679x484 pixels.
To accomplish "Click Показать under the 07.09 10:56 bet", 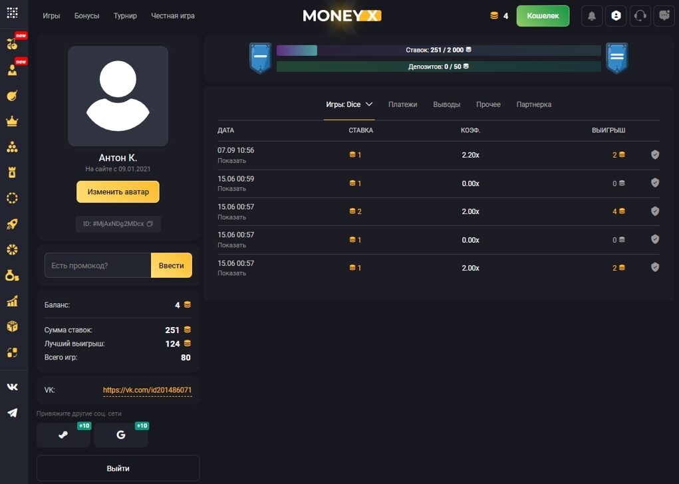I will pos(231,161).
